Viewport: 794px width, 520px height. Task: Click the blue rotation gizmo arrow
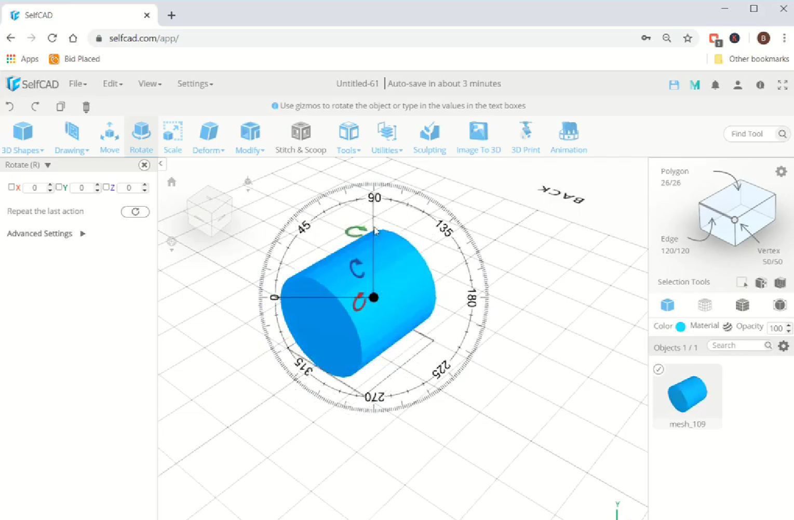357,269
